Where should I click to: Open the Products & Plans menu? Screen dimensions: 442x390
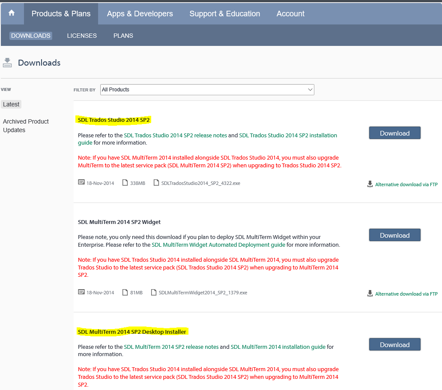tap(61, 14)
